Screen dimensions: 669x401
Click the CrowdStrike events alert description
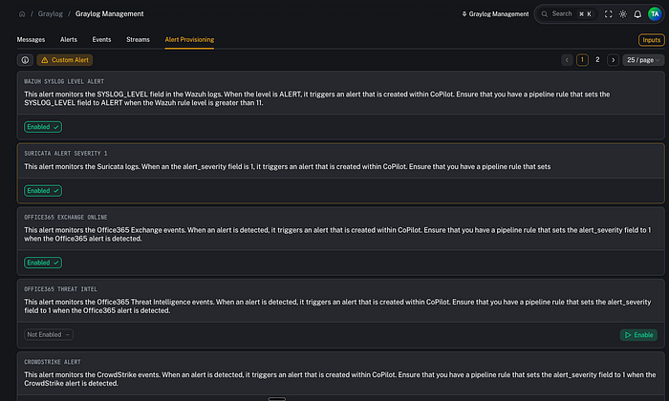tap(339, 379)
